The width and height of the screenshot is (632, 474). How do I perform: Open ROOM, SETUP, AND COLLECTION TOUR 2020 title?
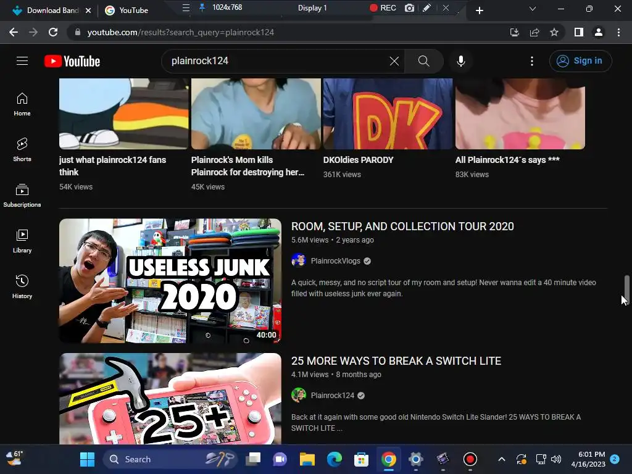[402, 227]
